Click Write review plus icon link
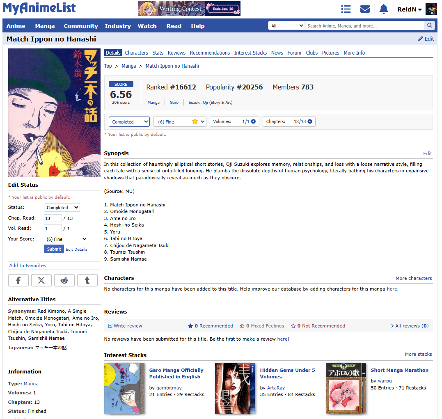 point(125,326)
